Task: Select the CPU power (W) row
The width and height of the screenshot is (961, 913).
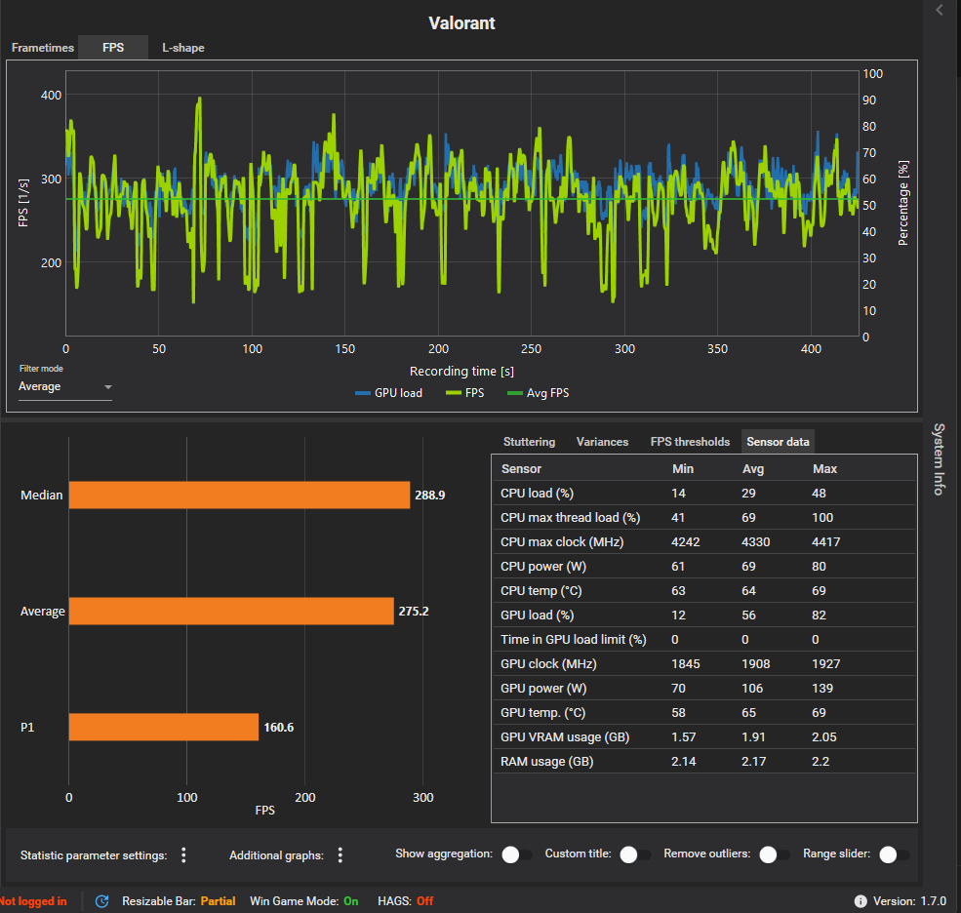Action: (x=704, y=567)
